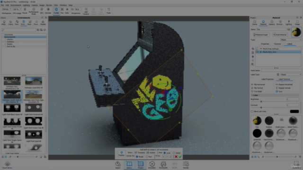The height and width of the screenshot is (170, 303).
Task: Adjust the Contrast slider handle
Action: [x=261, y=107]
